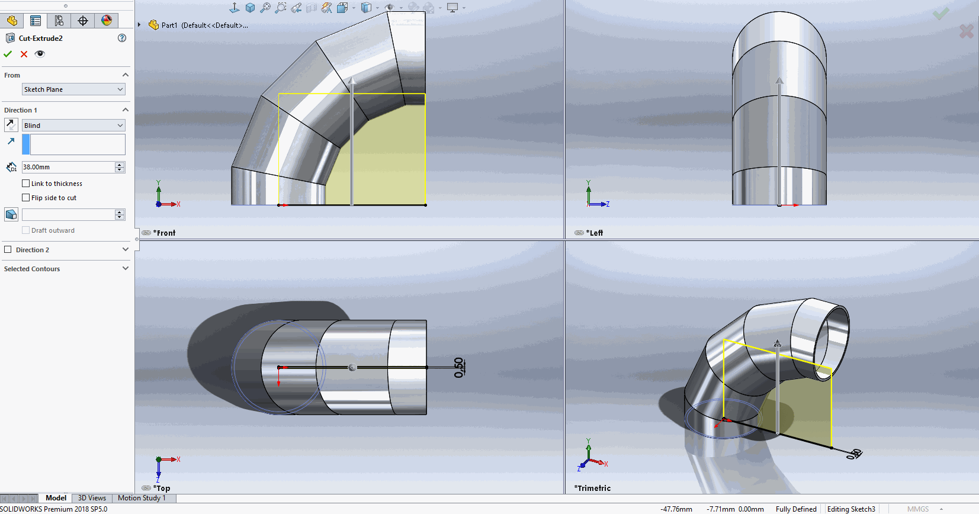Switch to the 3D Views tab

click(92, 498)
